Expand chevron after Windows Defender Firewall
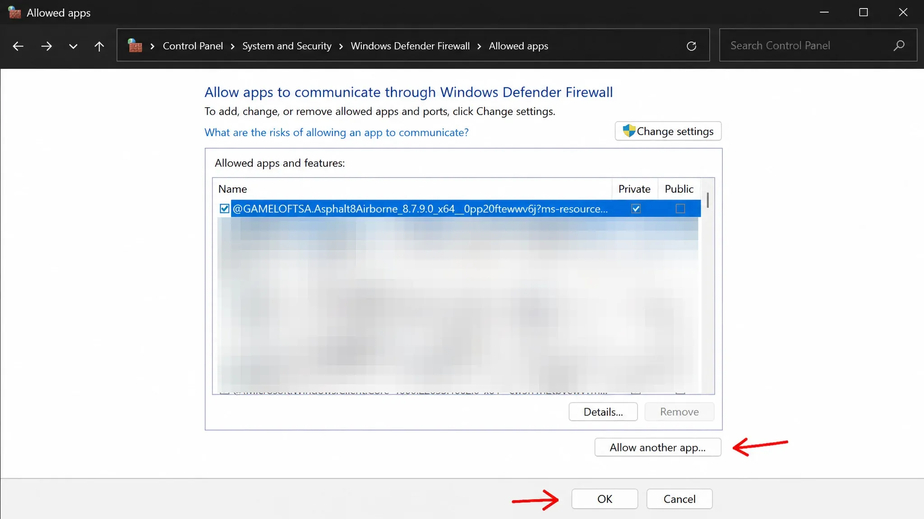 tap(479, 46)
